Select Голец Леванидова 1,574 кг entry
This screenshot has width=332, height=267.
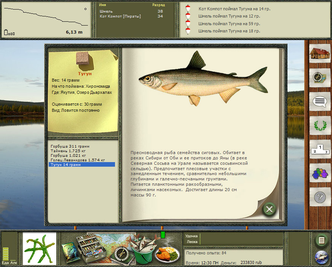78,160
